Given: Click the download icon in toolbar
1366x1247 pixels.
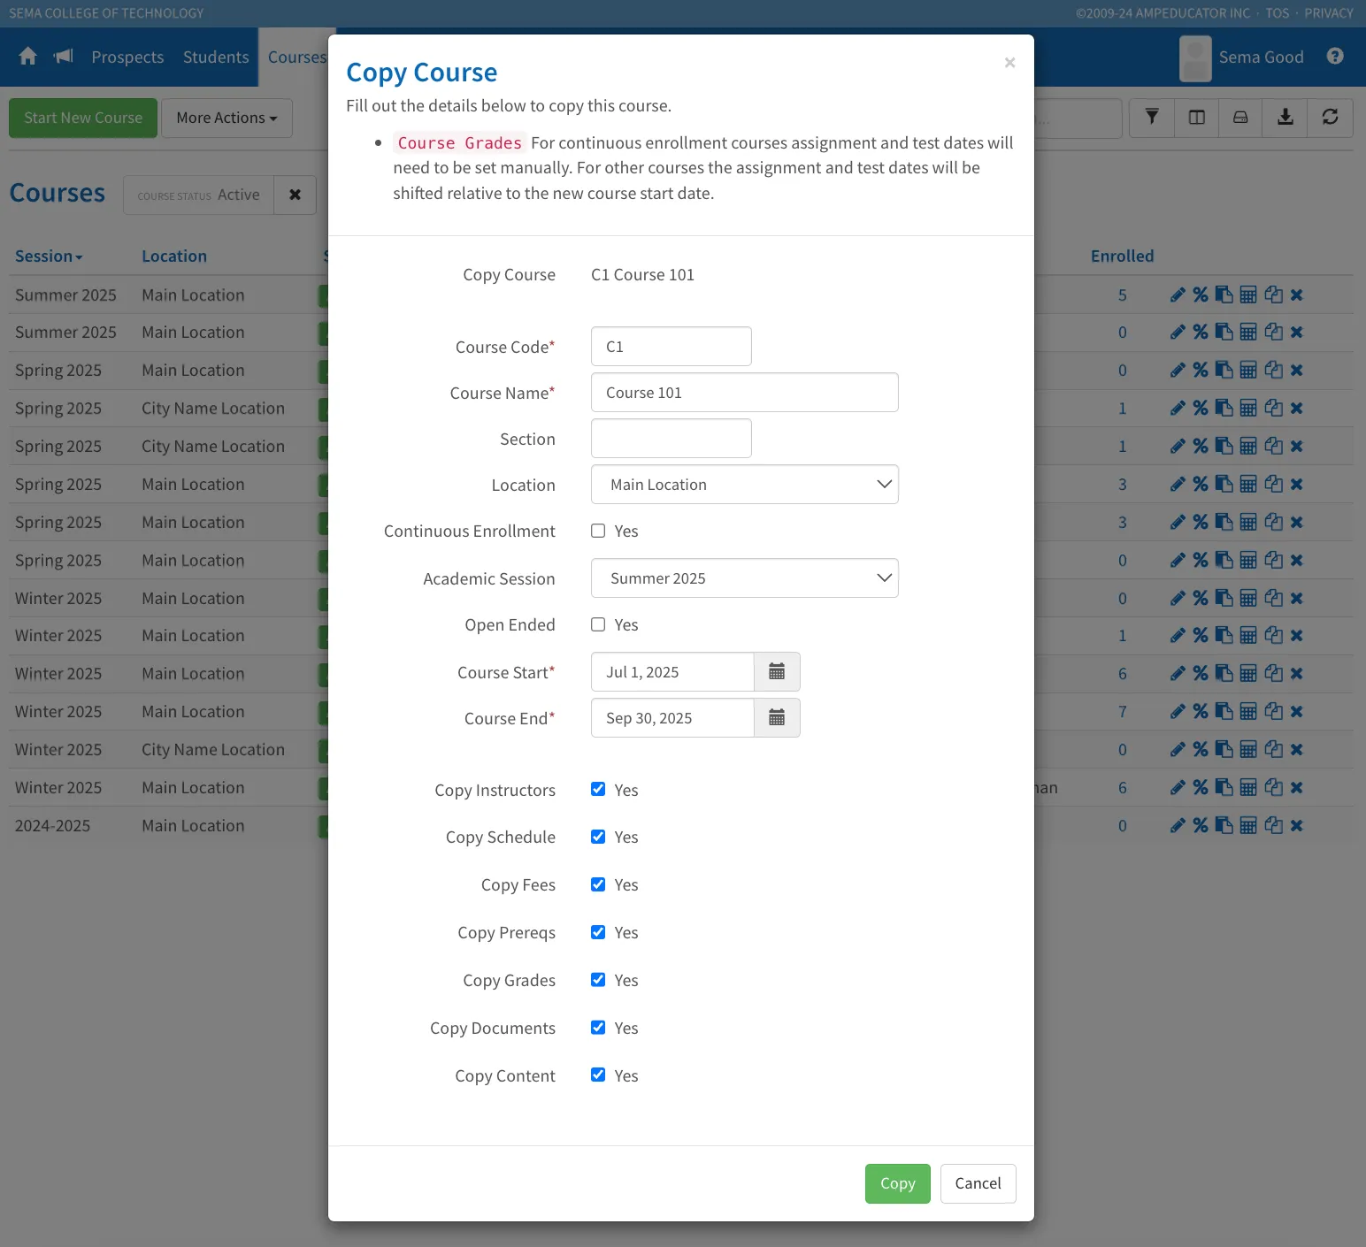Looking at the screenshot, I should [x=1285, y=118].
